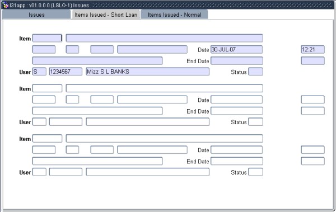The height and width of the screenshot is (212, 336).
Task: Click the Item code field in the third record
Action: click(x=47, y=139)
